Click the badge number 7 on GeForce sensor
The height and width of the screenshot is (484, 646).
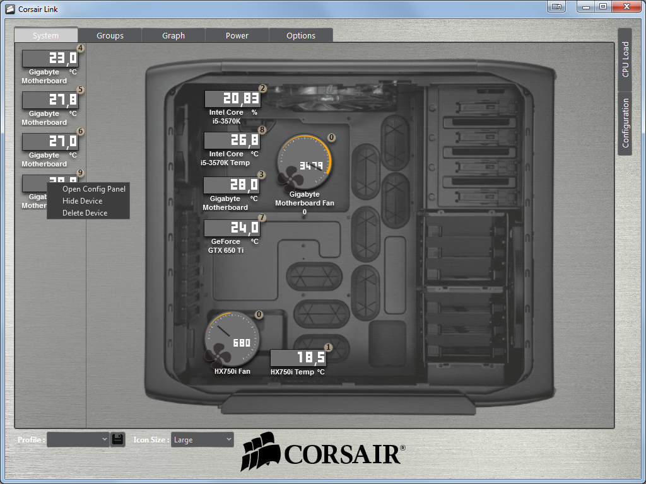262,217
